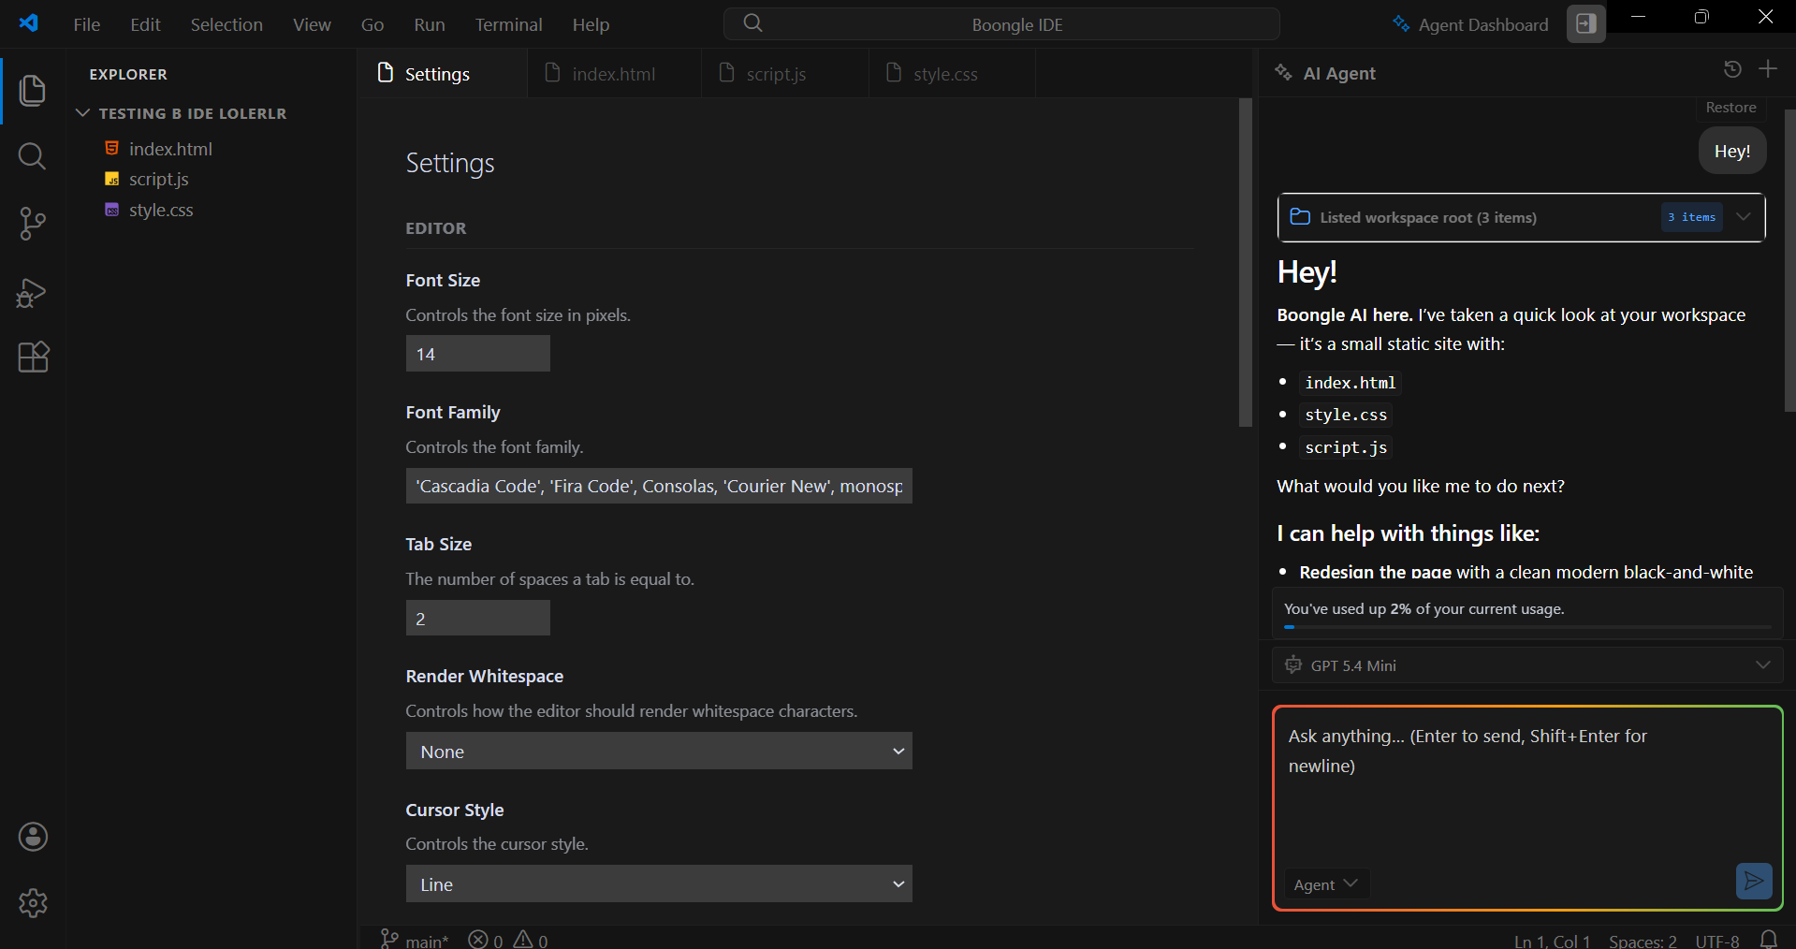The image size is (1796, 949).
Task: Click the settings editor scrollbar
Action: click(x=1246, y=262)
